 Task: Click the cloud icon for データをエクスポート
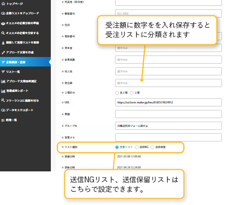(x=3, y=110)
